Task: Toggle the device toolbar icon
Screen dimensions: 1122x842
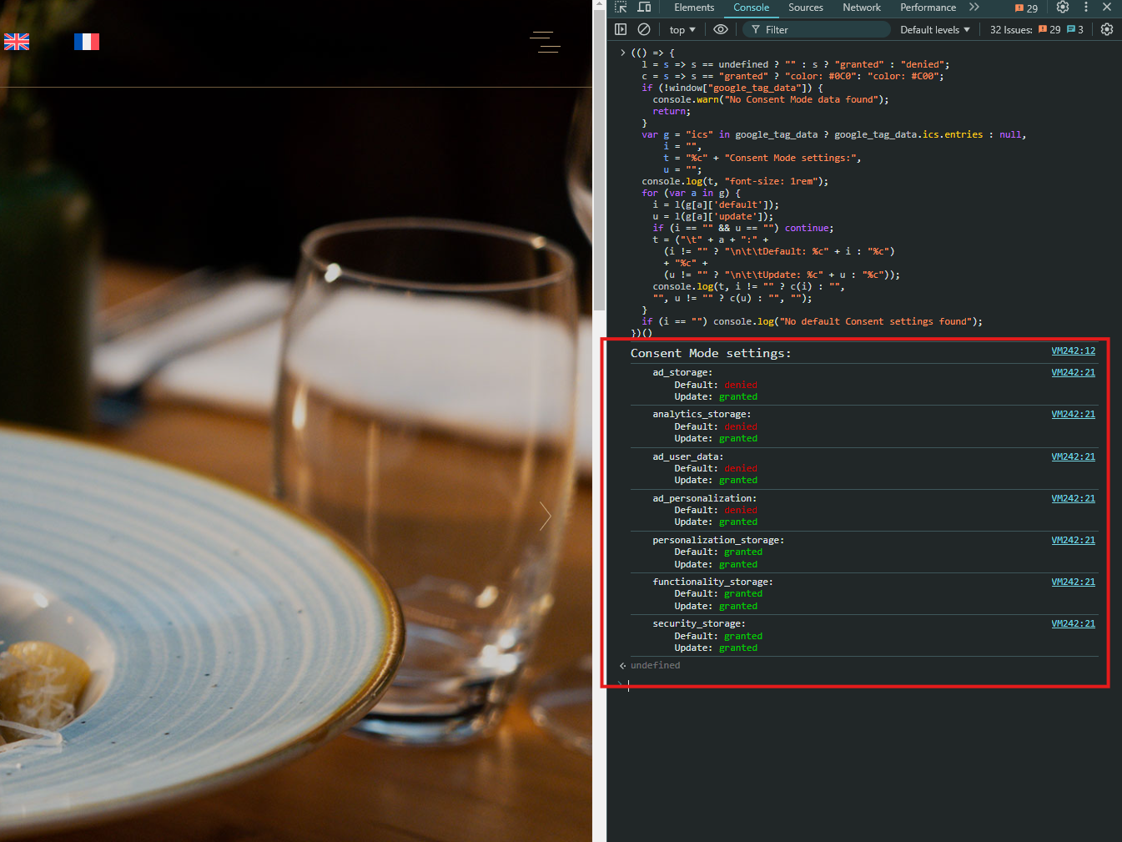Action: click(644, 8)
